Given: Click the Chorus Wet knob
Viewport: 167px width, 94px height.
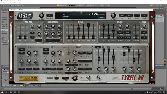Looking at the screenshot, I should (x=99, y=77).
